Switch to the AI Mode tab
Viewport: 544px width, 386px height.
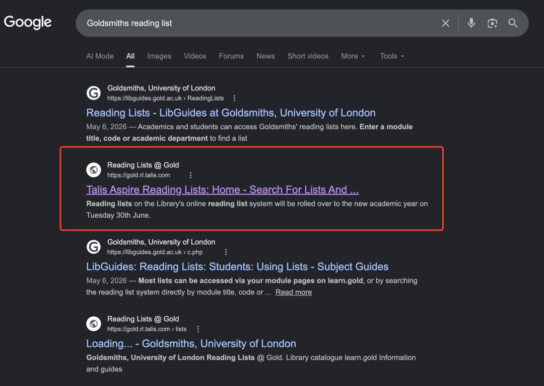(x=100, y=56)
